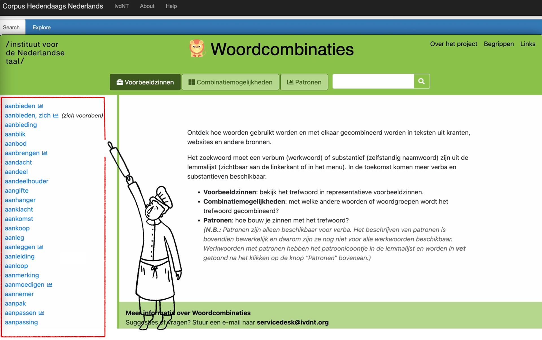Click the Woordcombinaties lion mascot logo

pyautogui.click(x=196, y=49)
